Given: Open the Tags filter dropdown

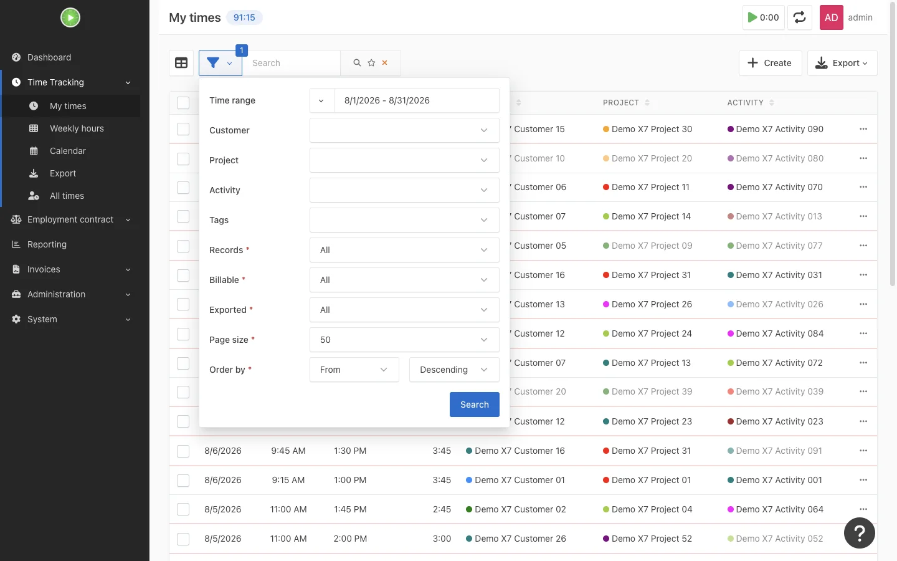Looking at the screenshot, I should coord(404,220).
